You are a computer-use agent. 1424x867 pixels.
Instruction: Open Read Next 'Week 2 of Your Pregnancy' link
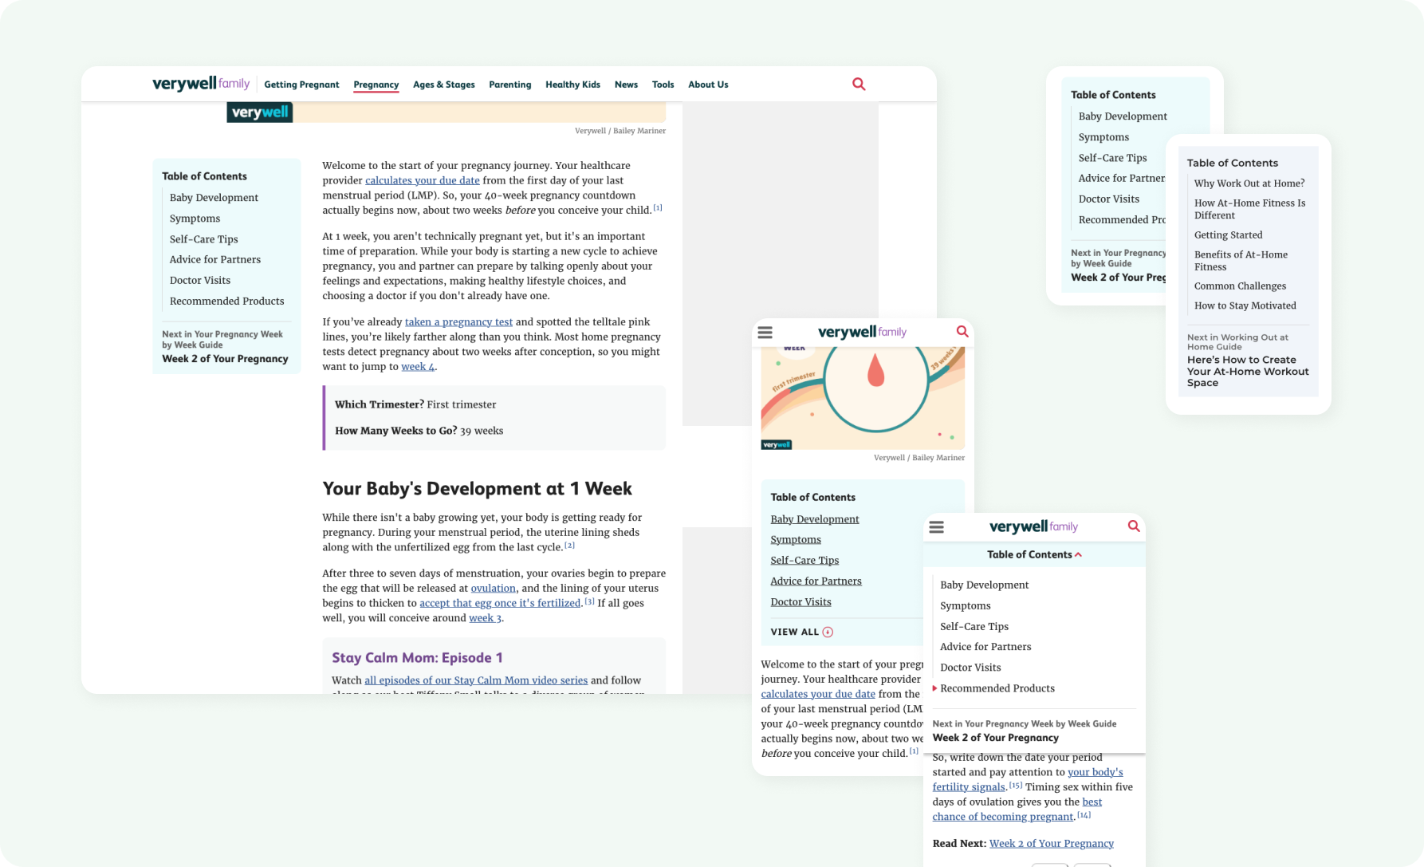(1052, 844)
